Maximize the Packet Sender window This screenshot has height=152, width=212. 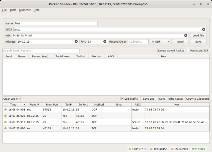(201, 4)
